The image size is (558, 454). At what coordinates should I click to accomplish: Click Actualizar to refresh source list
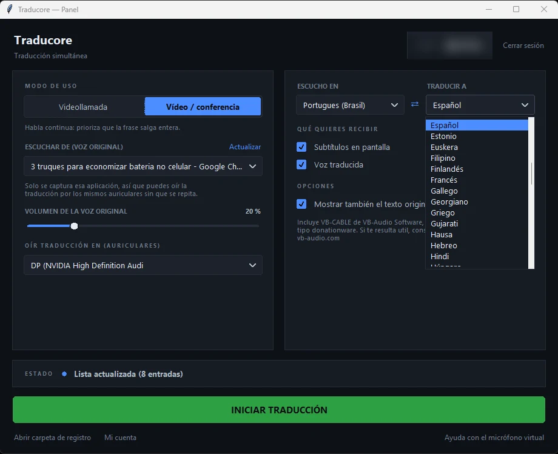[245, 147]
